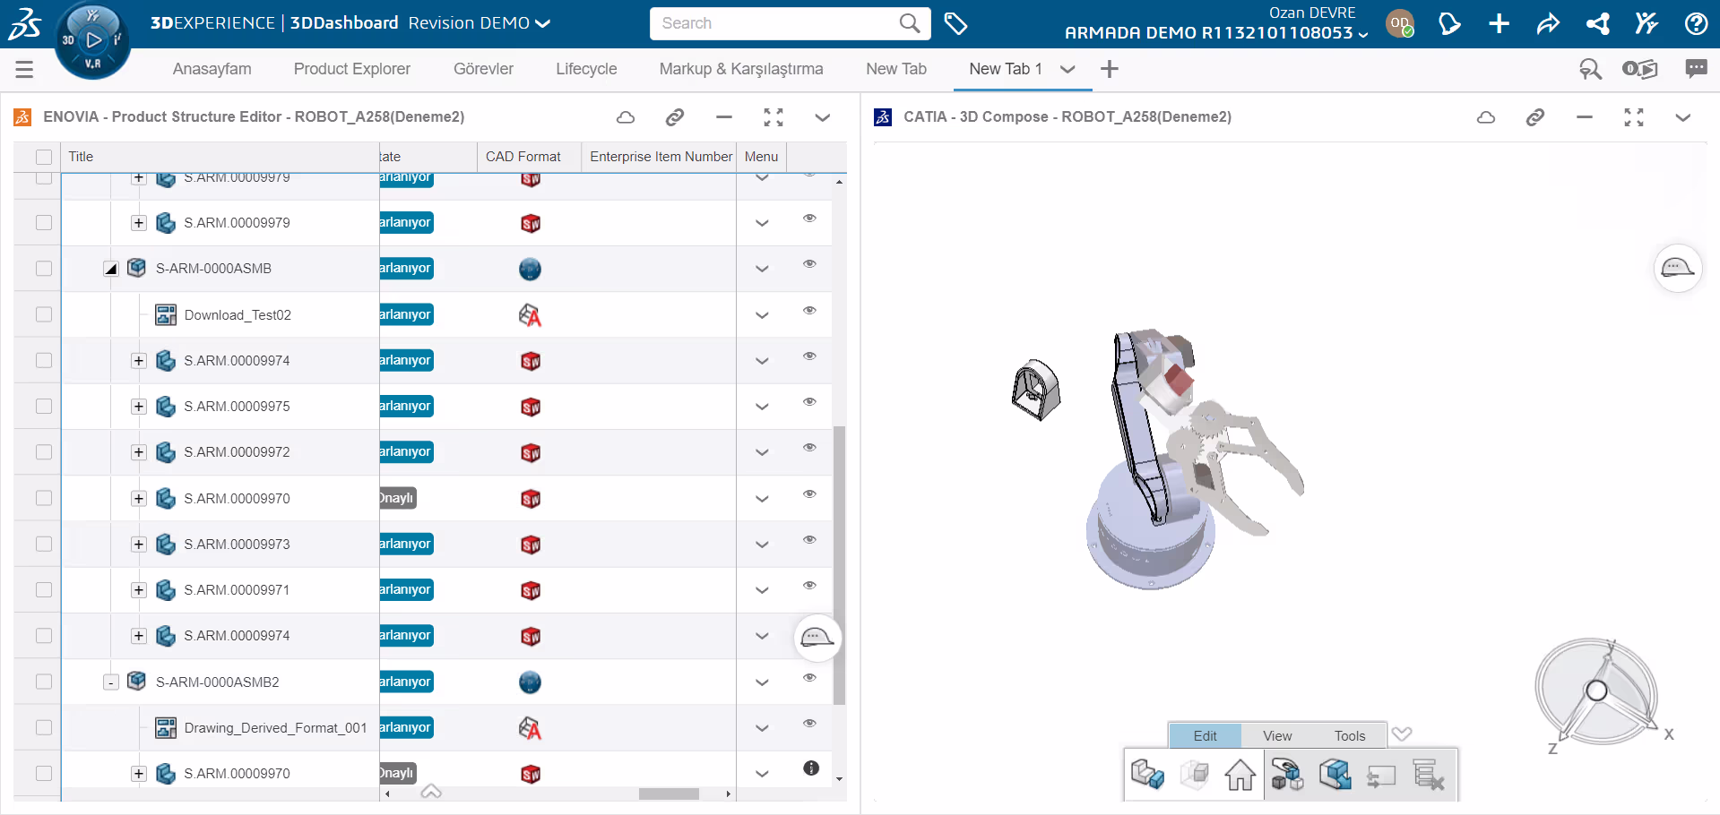Click the people search icon near chat
The image size is (1720, 815).
[1590, 69]
